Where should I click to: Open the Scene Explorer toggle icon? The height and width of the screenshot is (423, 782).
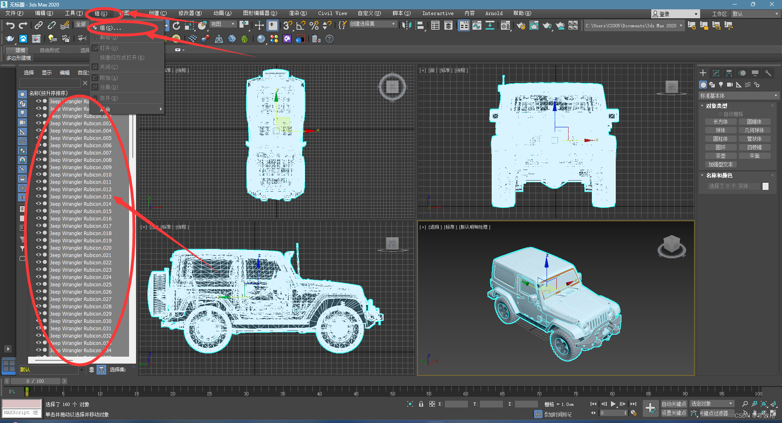435,26
